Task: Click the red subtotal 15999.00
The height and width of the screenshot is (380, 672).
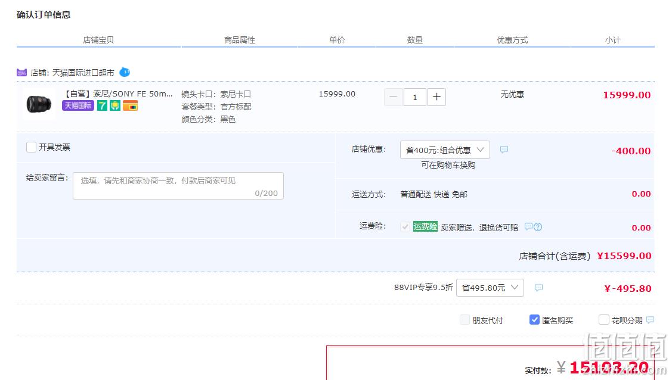Action: (x=627, y=95)
